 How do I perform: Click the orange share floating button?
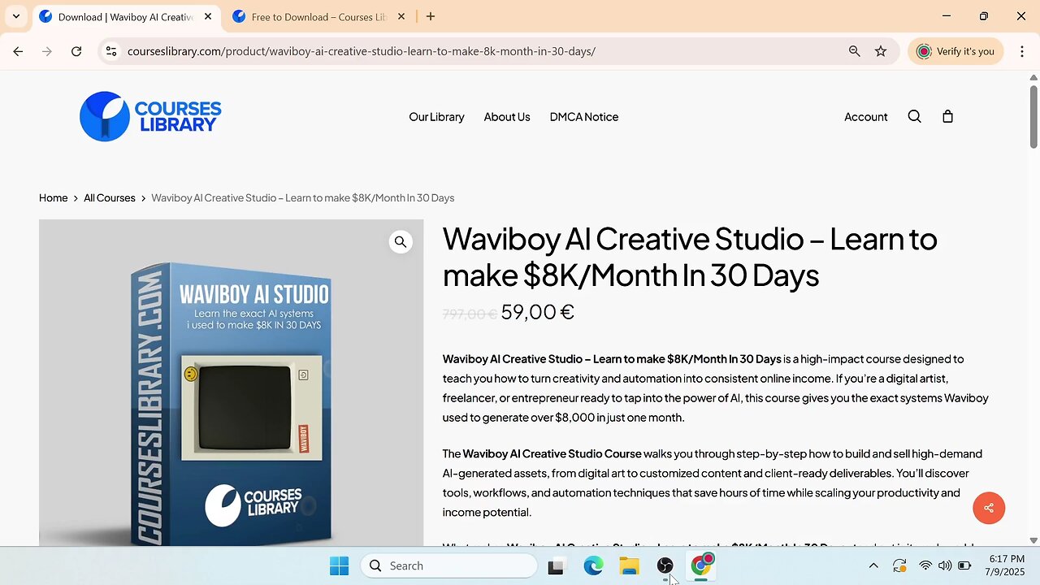[989, 508]
